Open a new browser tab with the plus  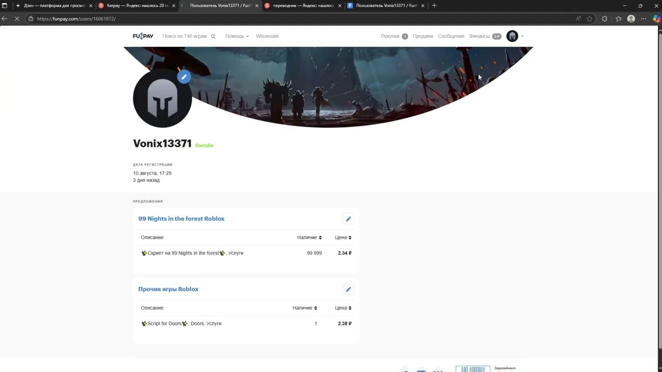pyautogui.click(x=434, y=6)
